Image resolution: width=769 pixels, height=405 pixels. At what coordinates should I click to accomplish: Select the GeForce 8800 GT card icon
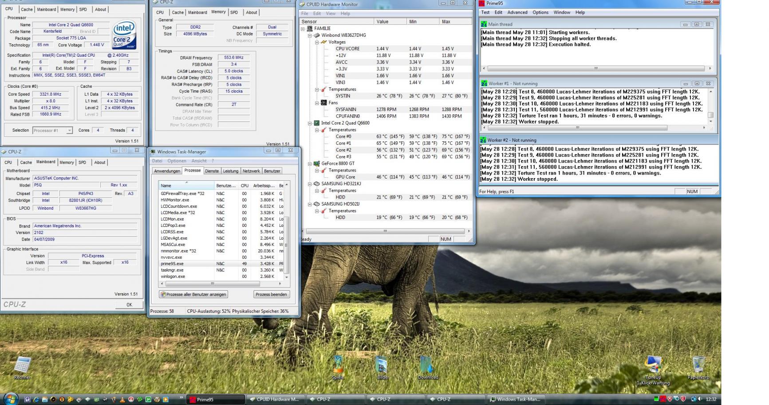(x=317, y=164)
